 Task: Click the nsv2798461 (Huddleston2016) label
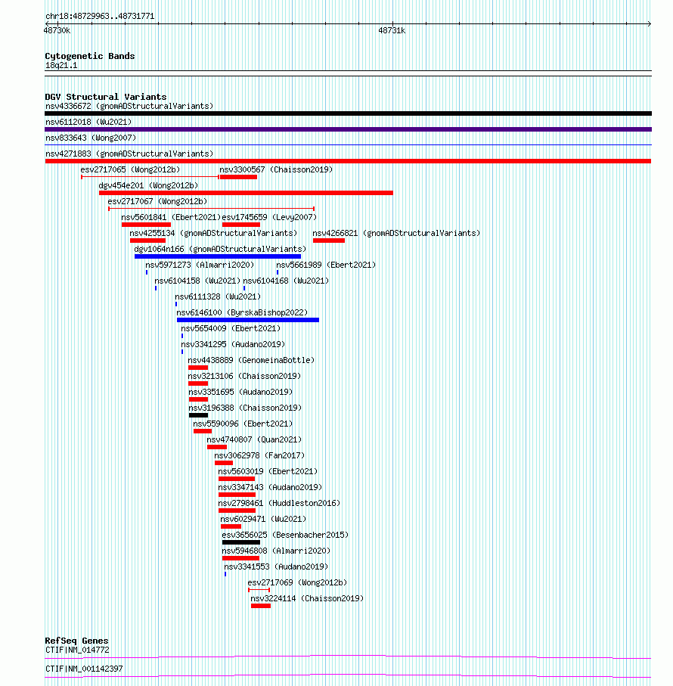tap(279, 504)
